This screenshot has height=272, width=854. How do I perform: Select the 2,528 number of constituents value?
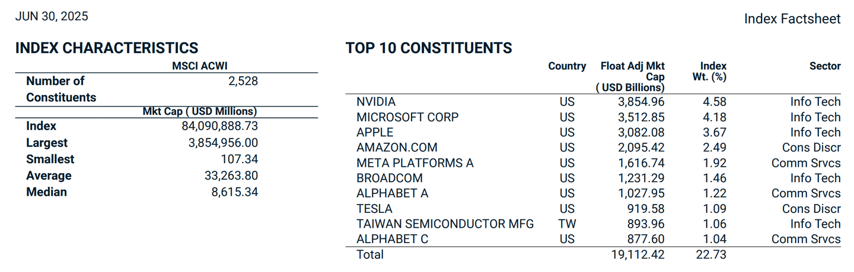pyautogui.click(x=243, y=81)
